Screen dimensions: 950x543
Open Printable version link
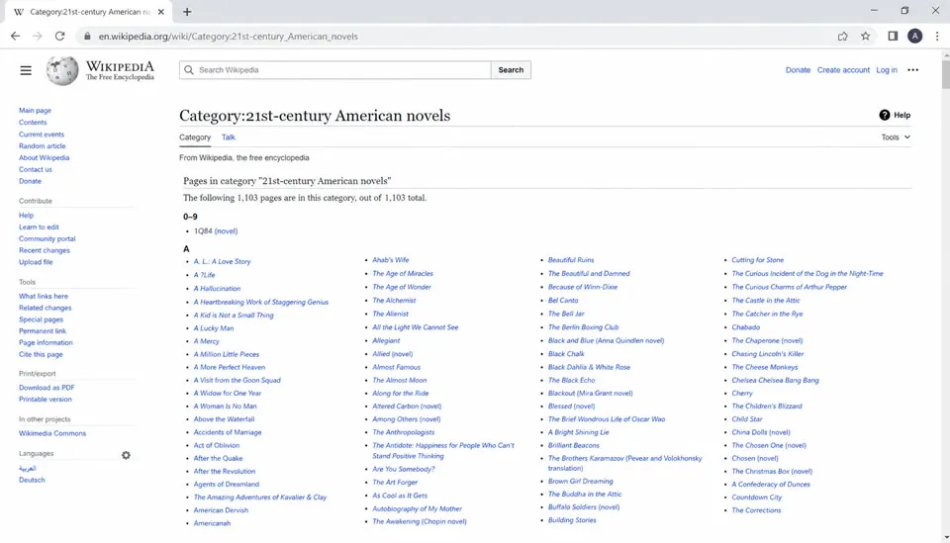tap(46, 400)
